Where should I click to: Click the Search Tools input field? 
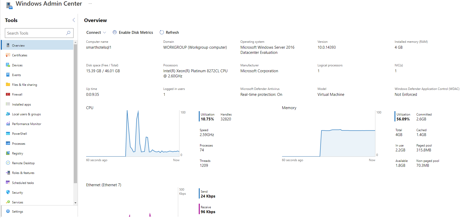39,33
